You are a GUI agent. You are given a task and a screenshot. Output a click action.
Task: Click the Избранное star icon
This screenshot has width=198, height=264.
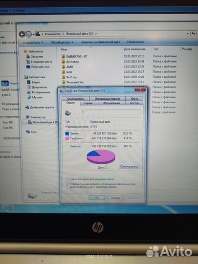pos(25,51)
